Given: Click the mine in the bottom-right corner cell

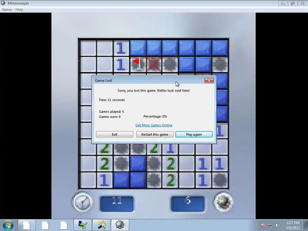Looking at the screenshot, I should coord(220,180).
